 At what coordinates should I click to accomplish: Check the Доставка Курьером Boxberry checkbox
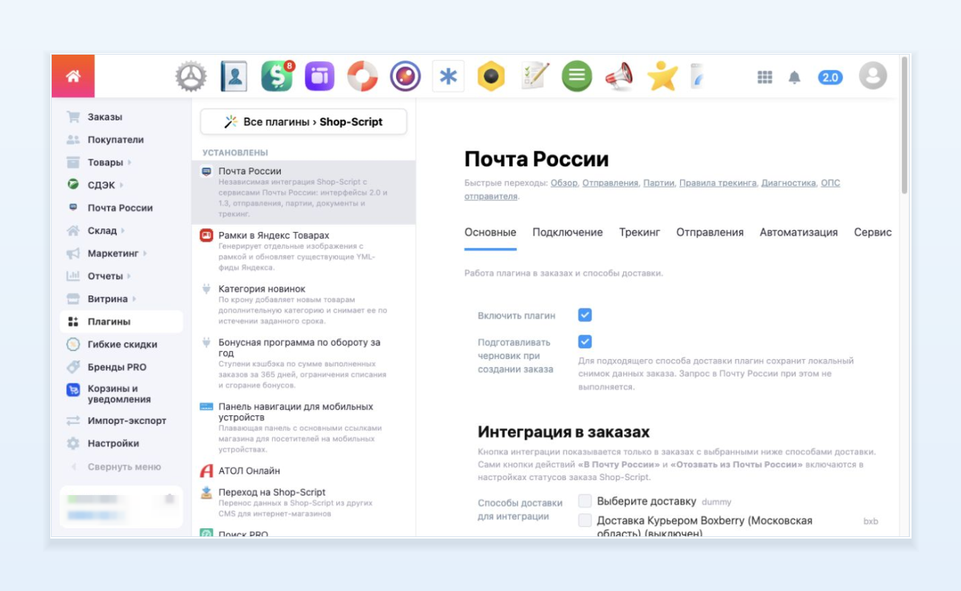[x=585, y=521]
